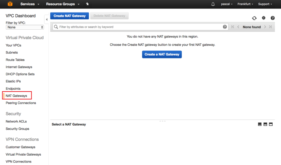This screenshot has height=165, width=281.
Task: Open the notifications bell
Action: (x=213, y=4)
